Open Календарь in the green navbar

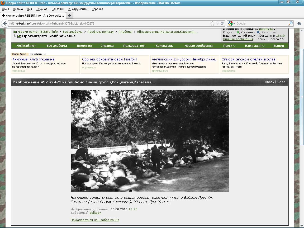coord(164,46)
